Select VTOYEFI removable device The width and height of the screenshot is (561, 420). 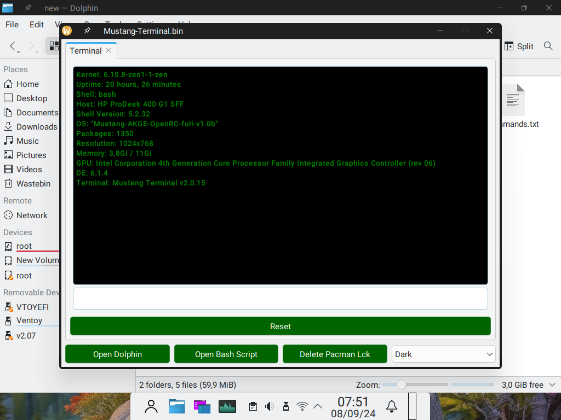(x=30, y=307)
